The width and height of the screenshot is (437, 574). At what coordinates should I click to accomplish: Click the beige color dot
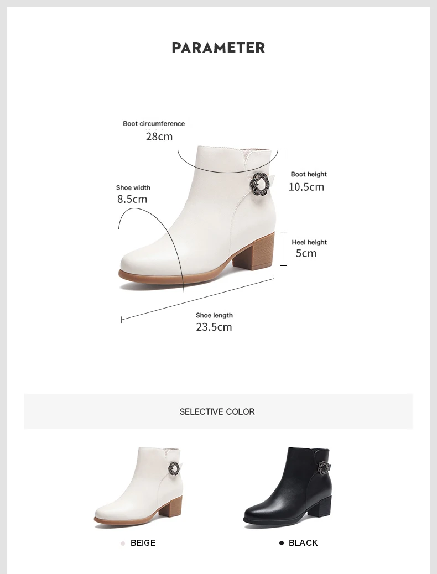(x=123, y=543)
